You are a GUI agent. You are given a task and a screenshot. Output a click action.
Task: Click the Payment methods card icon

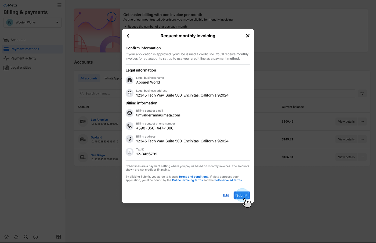6,49
